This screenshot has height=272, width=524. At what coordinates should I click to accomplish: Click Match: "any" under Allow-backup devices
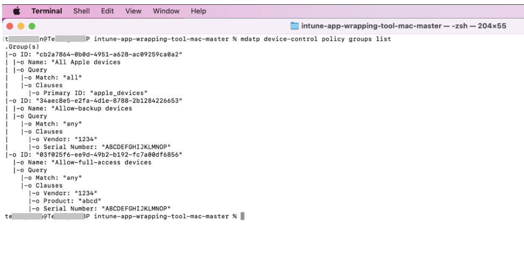tap(52, 124)
